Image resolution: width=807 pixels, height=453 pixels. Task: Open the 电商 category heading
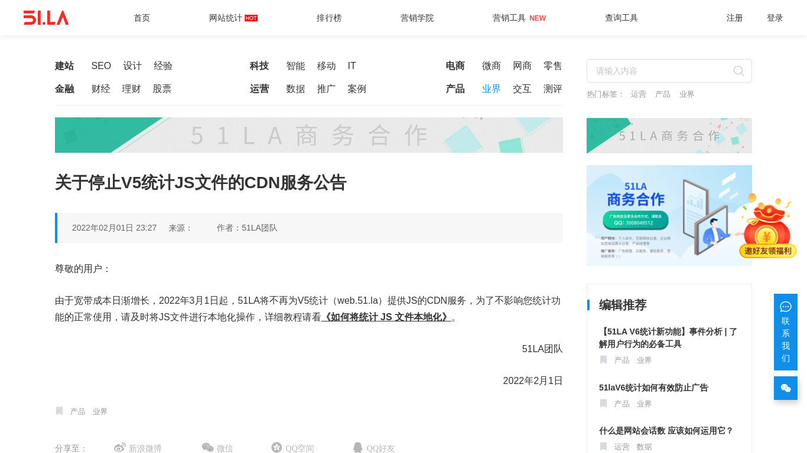455,66
